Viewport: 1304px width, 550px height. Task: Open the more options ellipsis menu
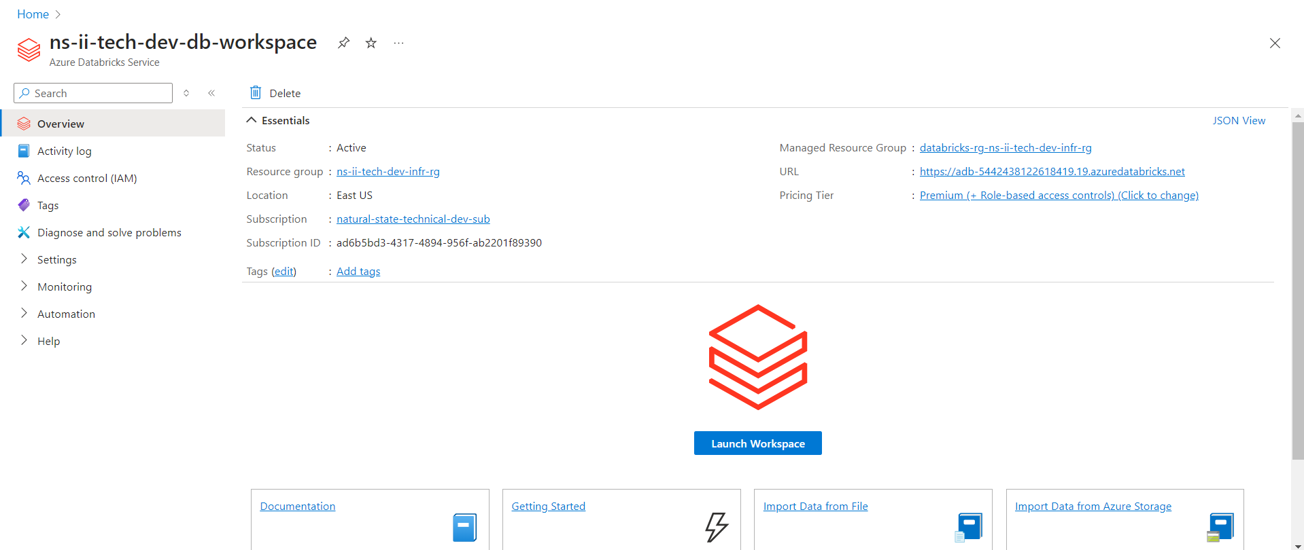click(398, 43)
